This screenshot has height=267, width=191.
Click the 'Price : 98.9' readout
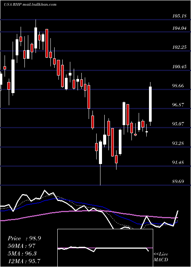coord(24,238)
